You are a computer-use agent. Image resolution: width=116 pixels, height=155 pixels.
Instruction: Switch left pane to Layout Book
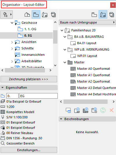(45, 15)
